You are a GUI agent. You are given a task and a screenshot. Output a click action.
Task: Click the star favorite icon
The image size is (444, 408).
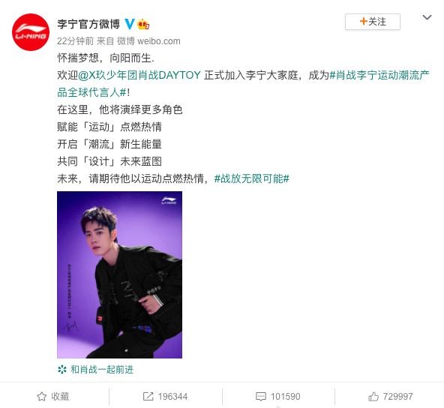[42, 397]
